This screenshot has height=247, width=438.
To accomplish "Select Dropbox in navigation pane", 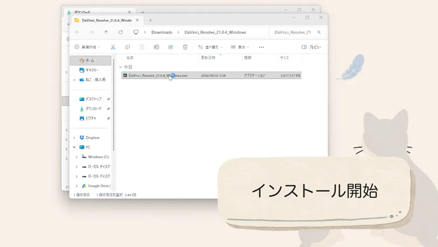I will point(92,138).
